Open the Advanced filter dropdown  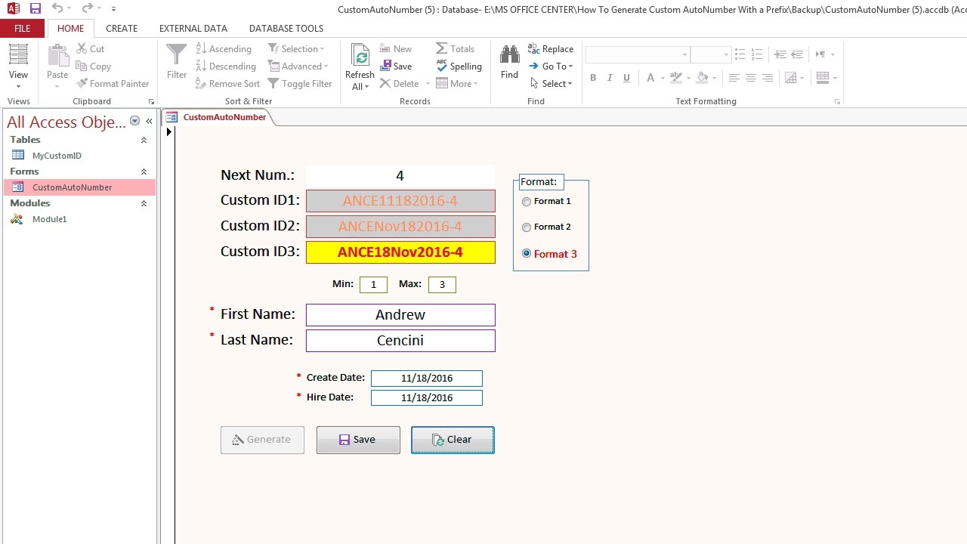298,66
